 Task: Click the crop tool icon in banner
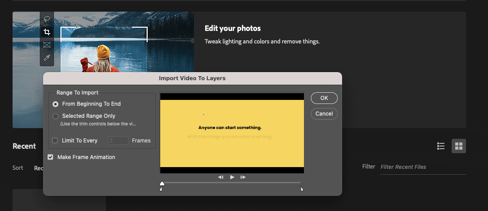coord(47,32)
